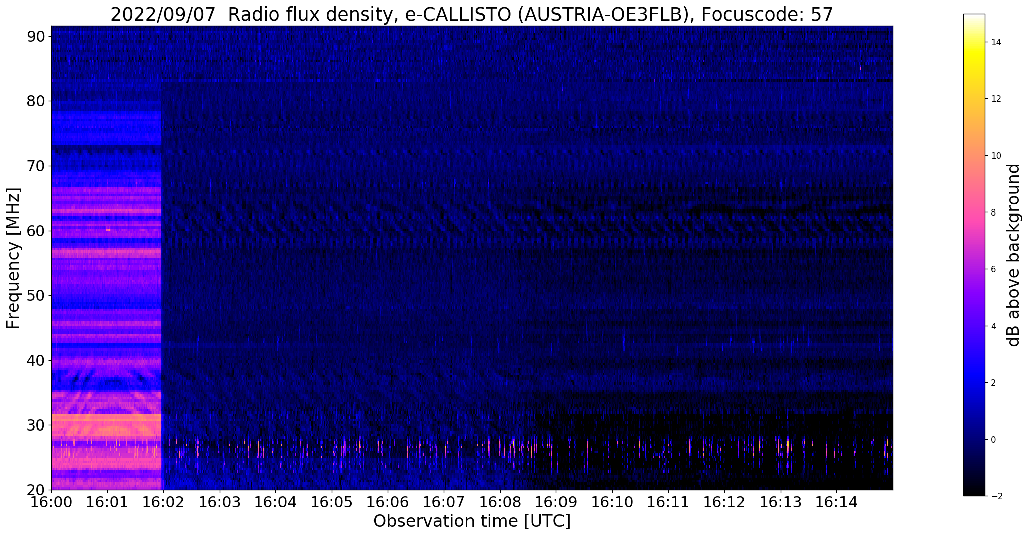The width and height of the screenshot is (1029, 536).
Task: Click the colorbar tick label 6
Action: click(993, 269)
